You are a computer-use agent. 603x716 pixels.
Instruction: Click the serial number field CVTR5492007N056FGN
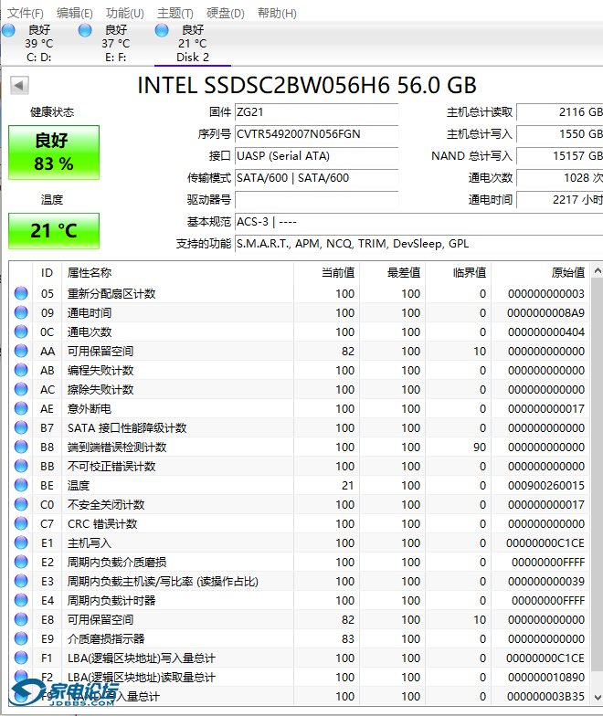316,134
